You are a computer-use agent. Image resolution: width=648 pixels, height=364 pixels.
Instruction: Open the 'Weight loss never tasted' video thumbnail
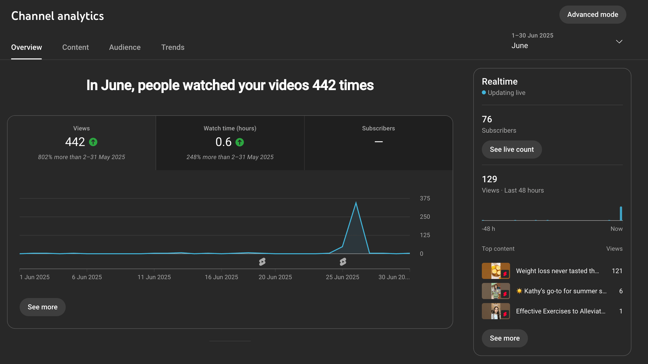pos(496,271)
